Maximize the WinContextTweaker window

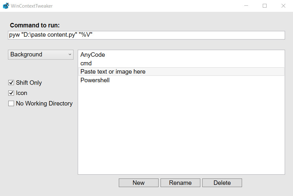pyautogui.click(x=265, y=6)
